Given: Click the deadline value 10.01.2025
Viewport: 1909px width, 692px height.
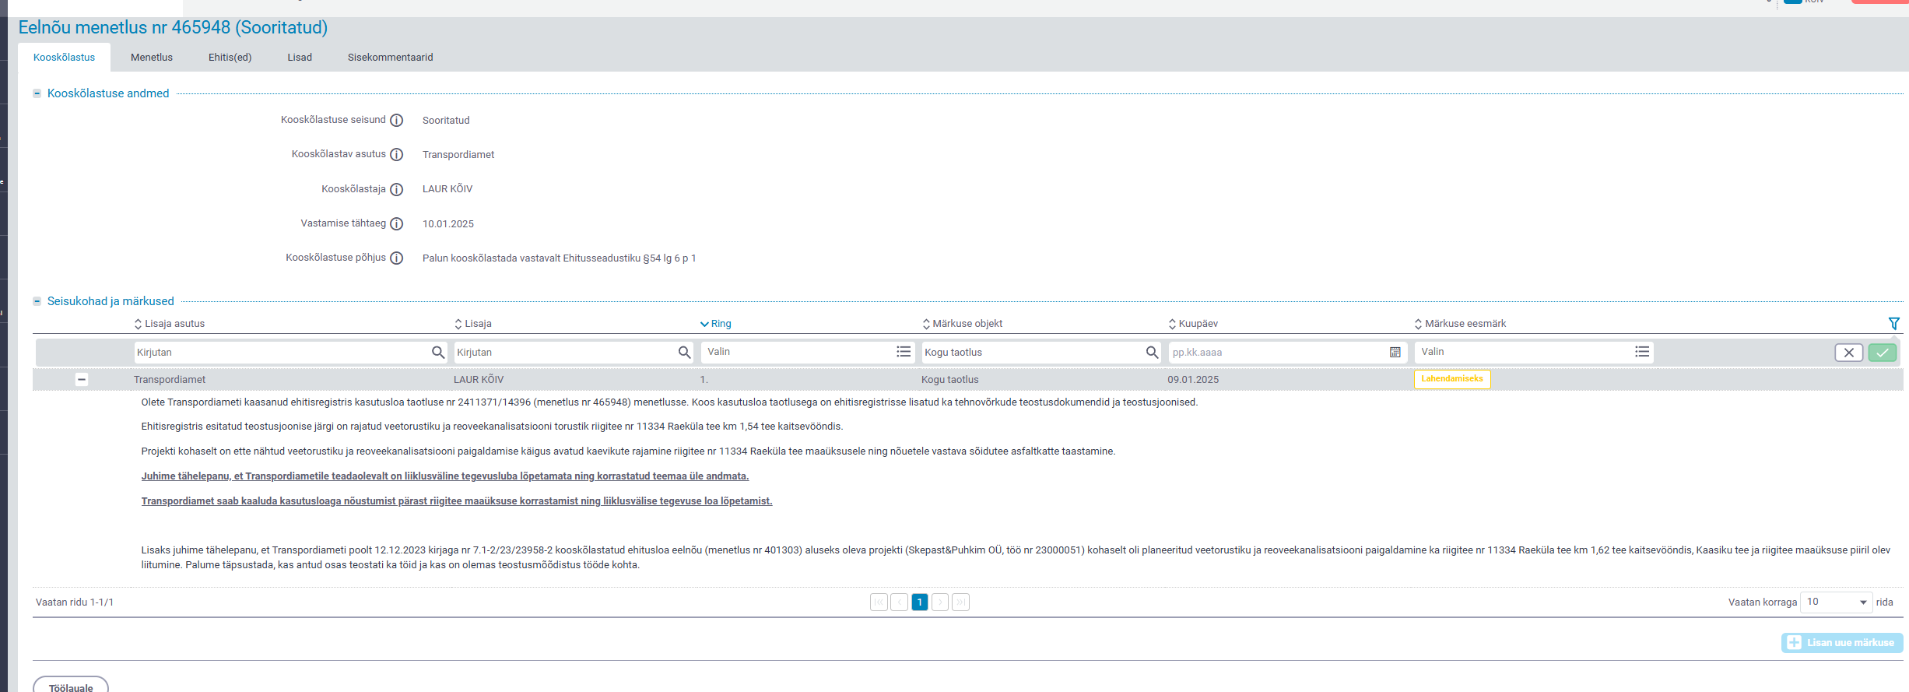Looking at the screenshot, I should (x=448, y=224).
